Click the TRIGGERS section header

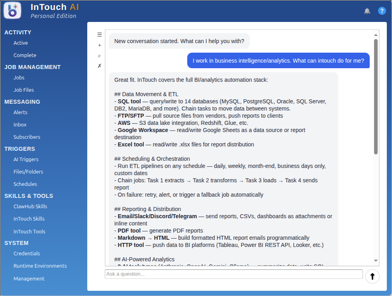[20, 149]
